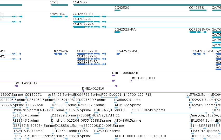The image size is (221, 140).
Task: Click the EK188301.5prime label
Action: pyautogui.click(x=69, y=126)
